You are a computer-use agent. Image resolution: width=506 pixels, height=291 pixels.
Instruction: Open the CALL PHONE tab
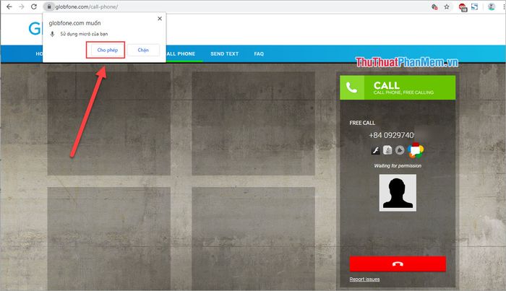click(x=181, y=54)
